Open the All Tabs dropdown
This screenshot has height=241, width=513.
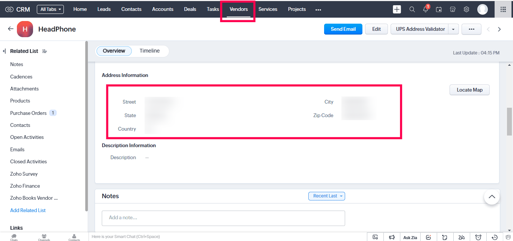click(x=50, y=9)
